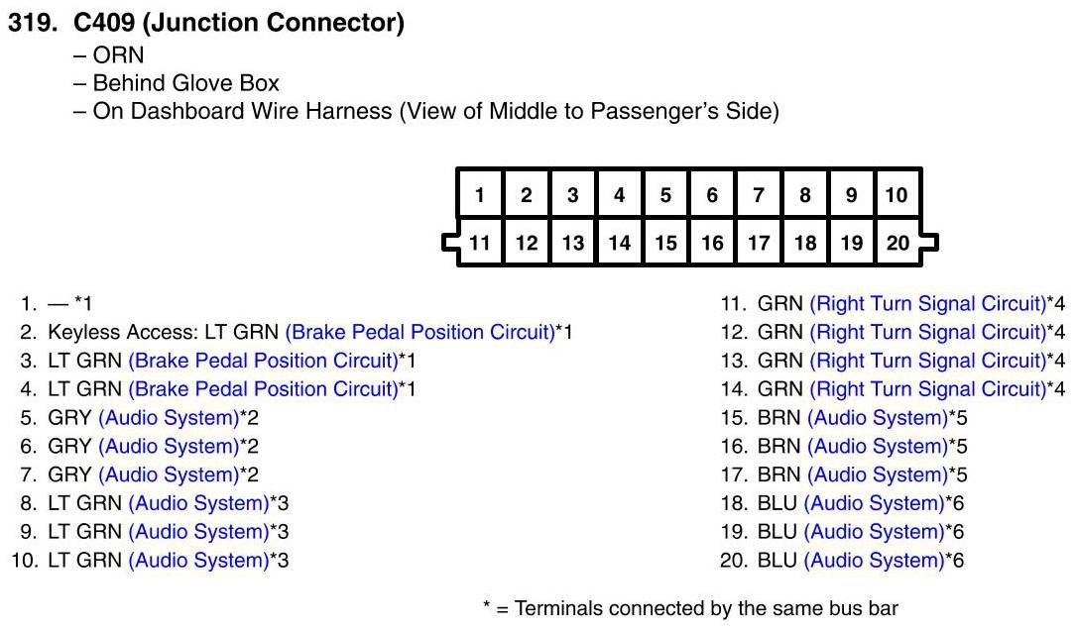The image size is (1077, 632).
Task: Open the BLU terminal 18 Audio System link
Action: point(874,503)
